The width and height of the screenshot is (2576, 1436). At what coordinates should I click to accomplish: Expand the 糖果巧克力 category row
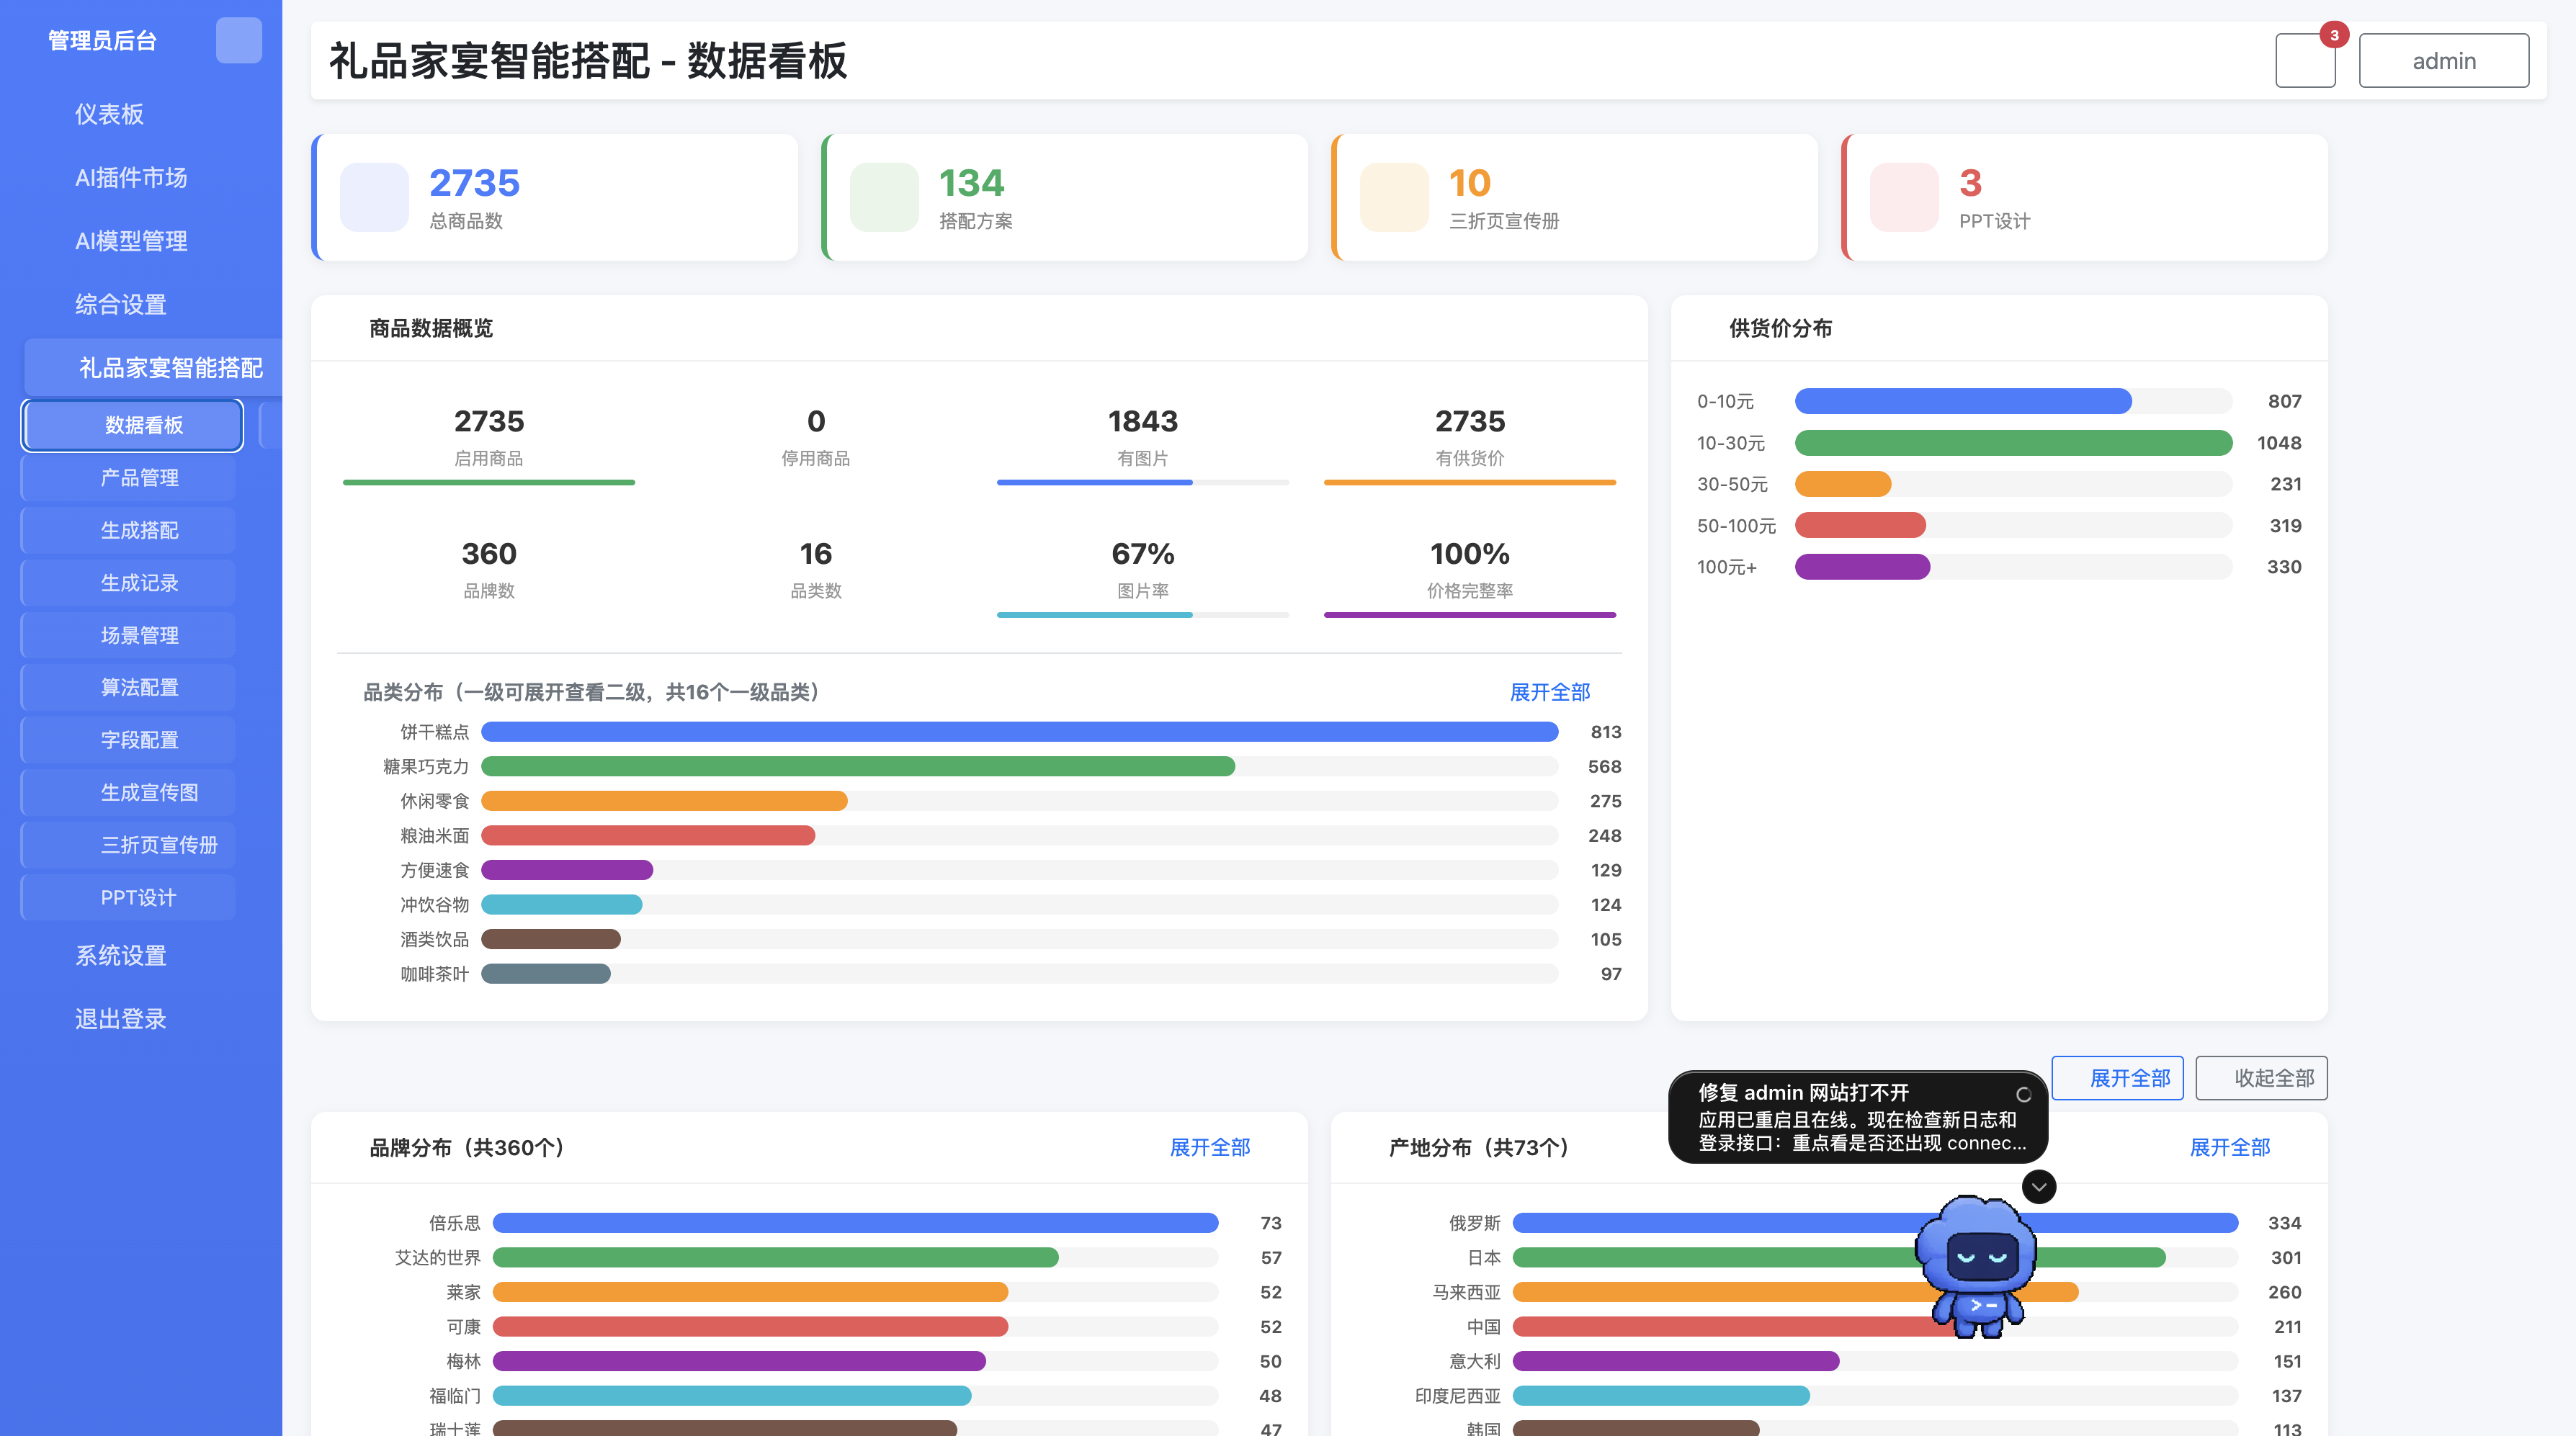pos(992,767)
